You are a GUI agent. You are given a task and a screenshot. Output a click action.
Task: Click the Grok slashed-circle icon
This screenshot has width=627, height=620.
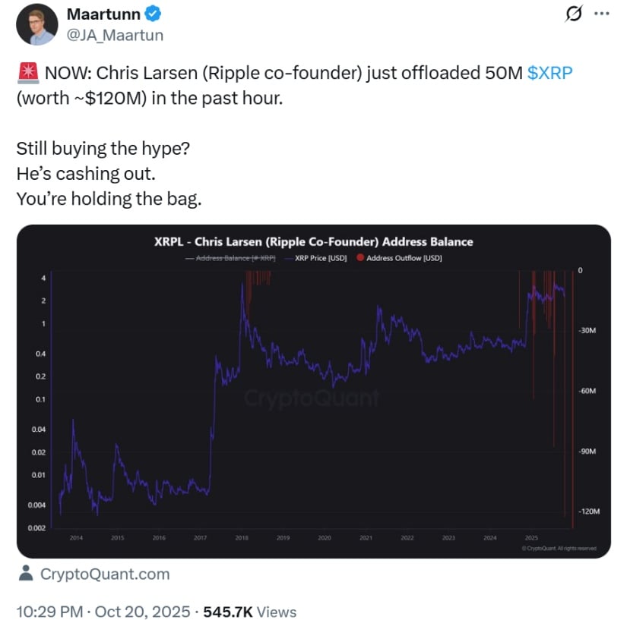[575, 15]
